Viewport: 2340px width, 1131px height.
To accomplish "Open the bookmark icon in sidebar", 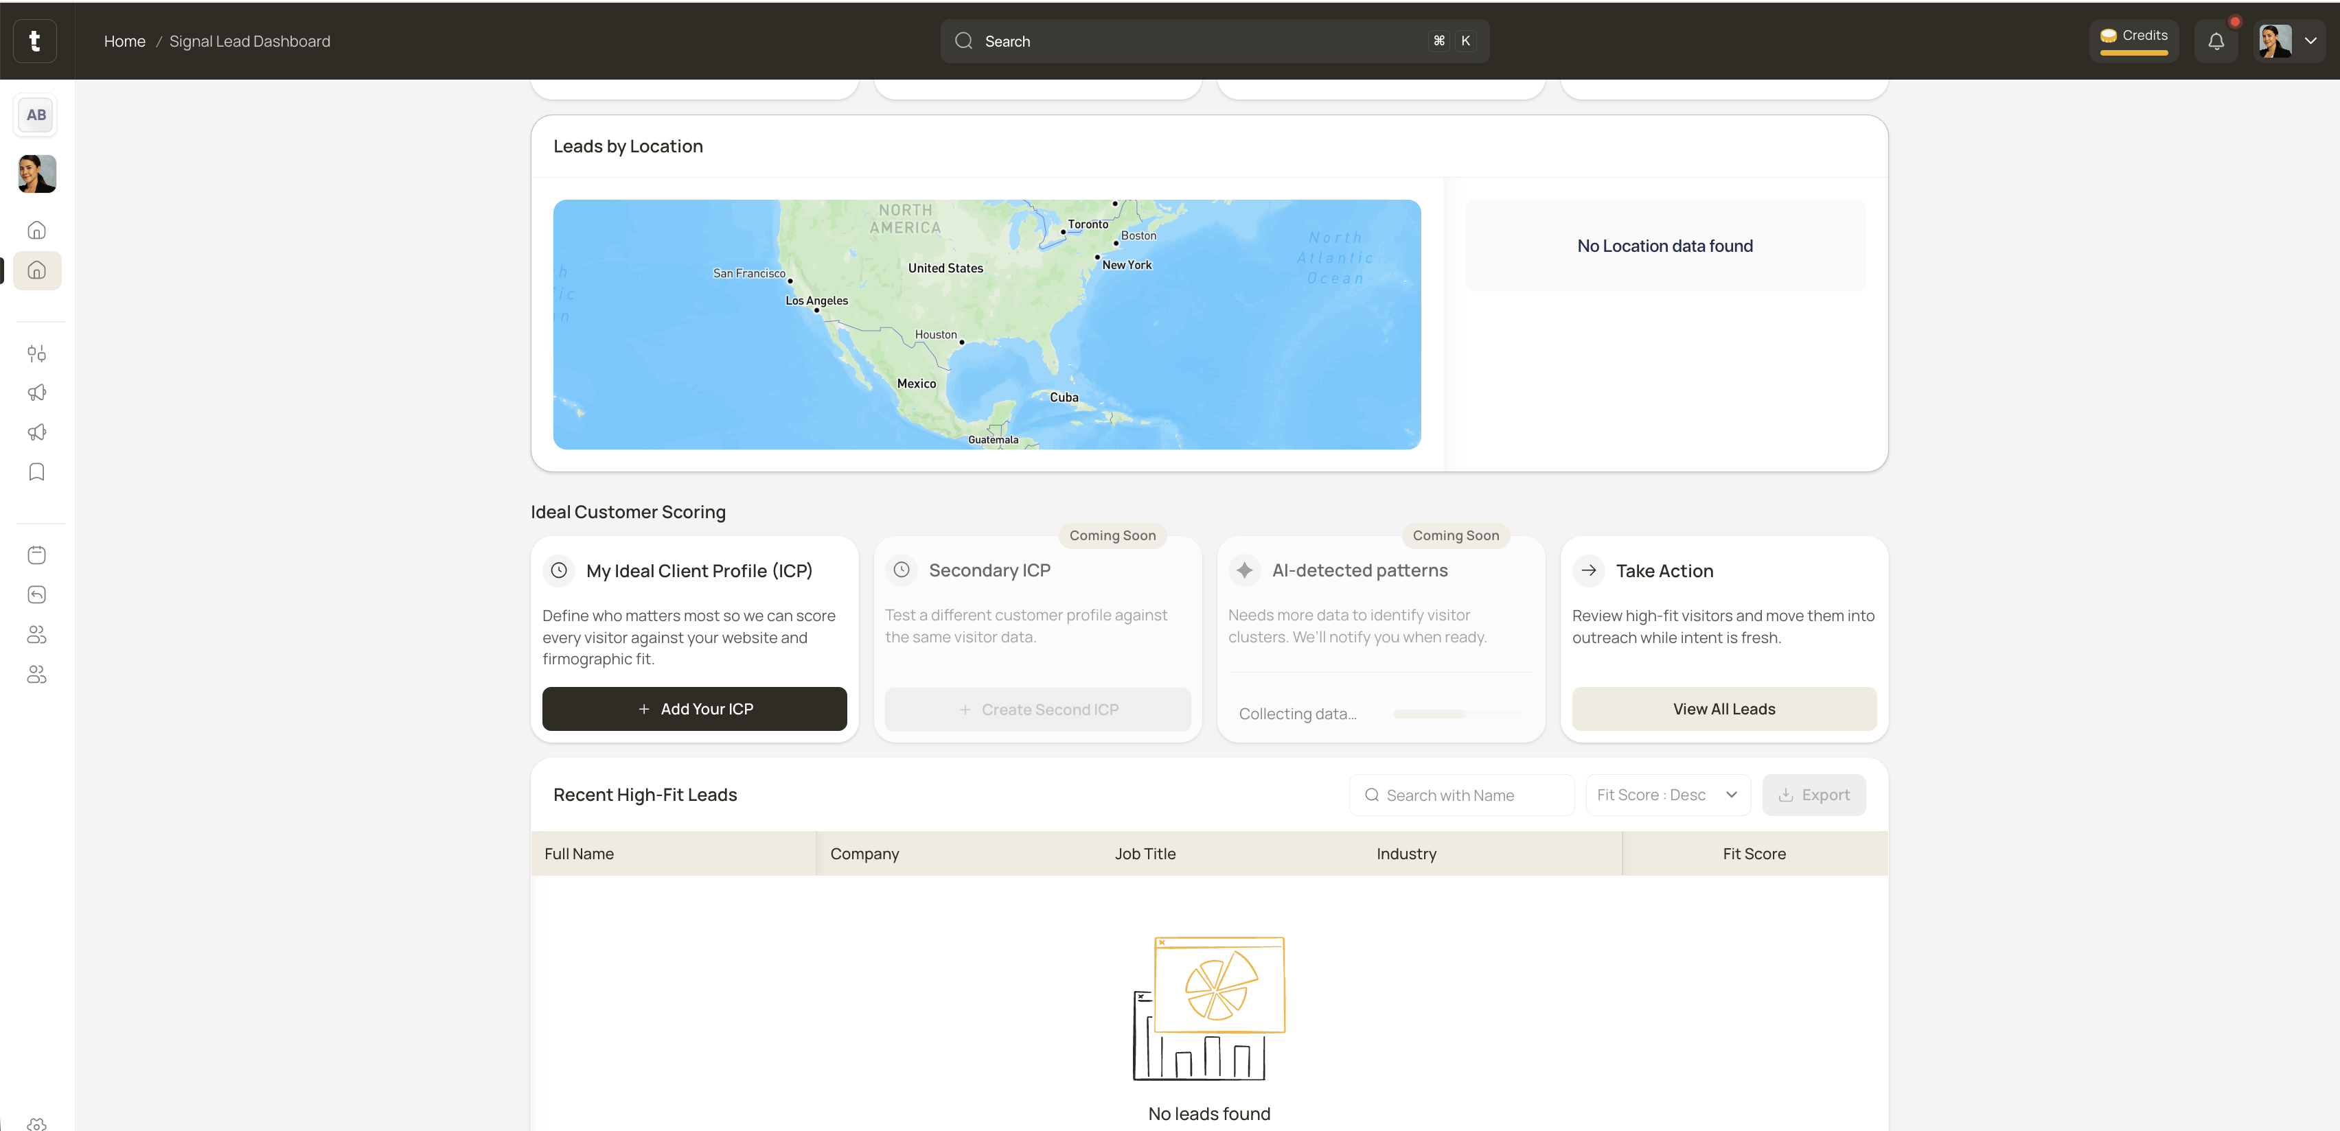I will [37, 472].
